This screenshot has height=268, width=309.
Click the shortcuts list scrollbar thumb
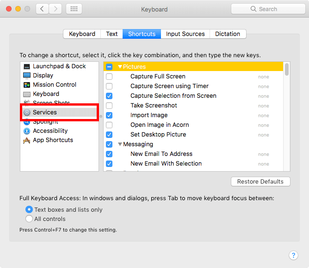click(x=287, y=69)
